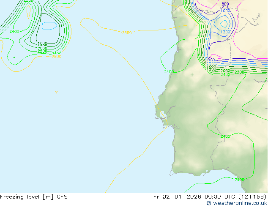The width and height of the screenshot is (268, 207).
Task: Click the purple "800" contour label
Action: [225, 4]
